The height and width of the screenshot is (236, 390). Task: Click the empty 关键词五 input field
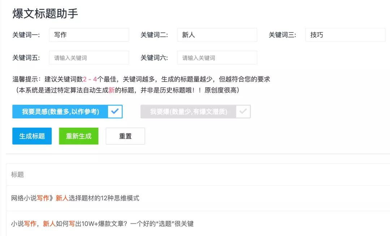[89, 57]
